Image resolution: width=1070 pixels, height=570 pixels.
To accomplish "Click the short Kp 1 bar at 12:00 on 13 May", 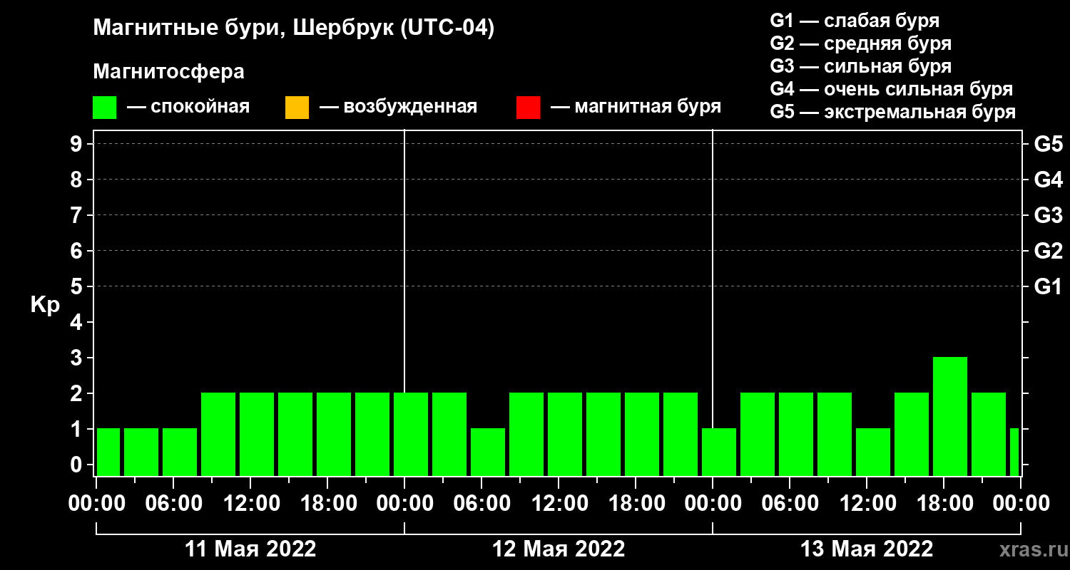I will [x=872, y=452].
